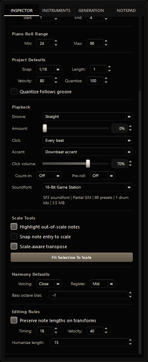
Task: Decrease Bass octave bias
Action: coord(130,297)
